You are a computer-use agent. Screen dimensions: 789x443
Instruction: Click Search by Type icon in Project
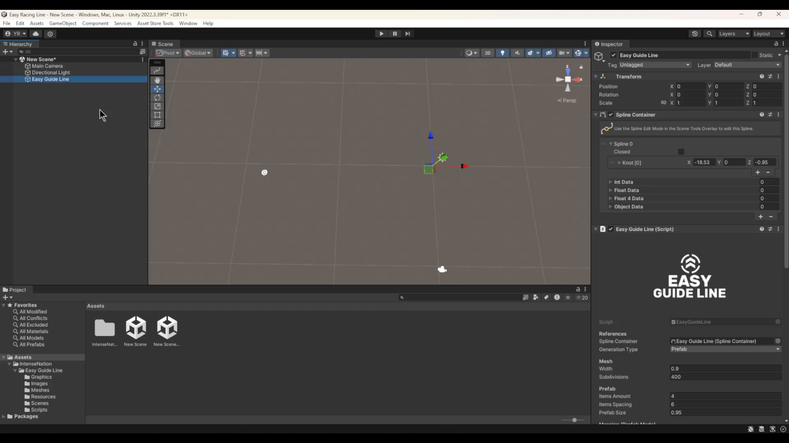[x=535, y=297]
